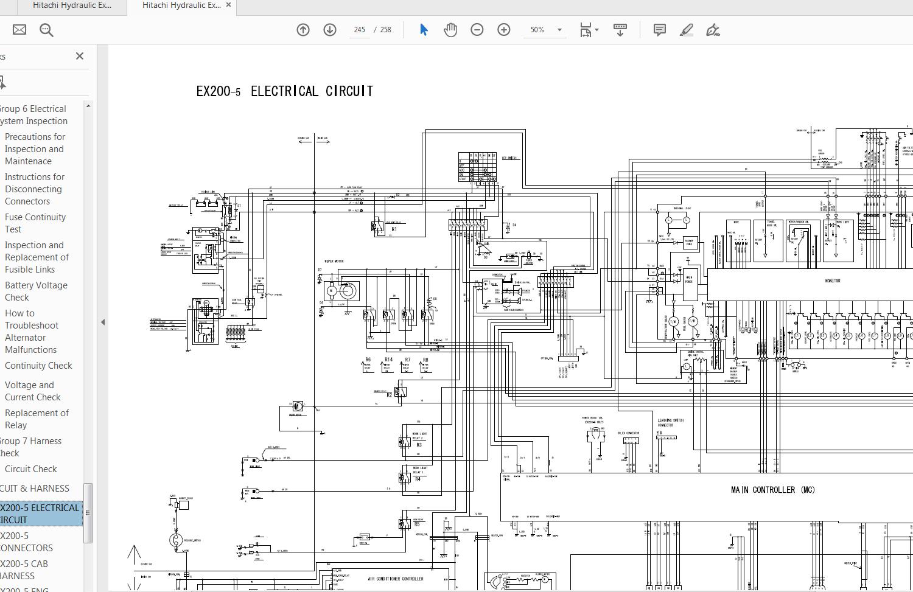The height and width of the screenshot is (592, 913).
Task: Open Voltage and Current Check bookmark
Action: click(x=33, y=391)
